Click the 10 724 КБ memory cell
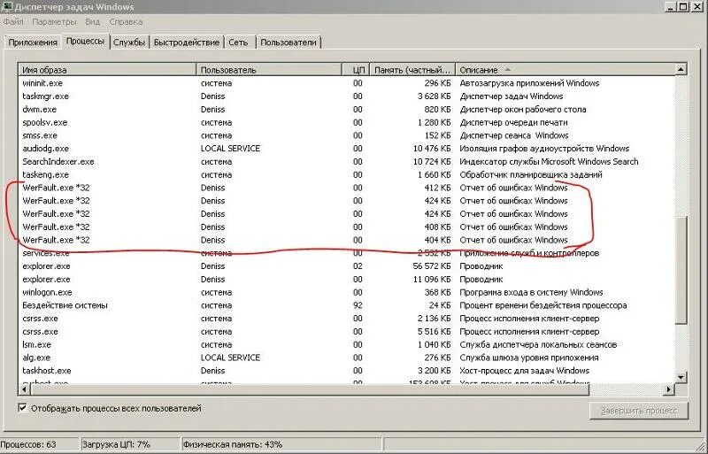Screen dimensions: 708x454 click(432, 162)
